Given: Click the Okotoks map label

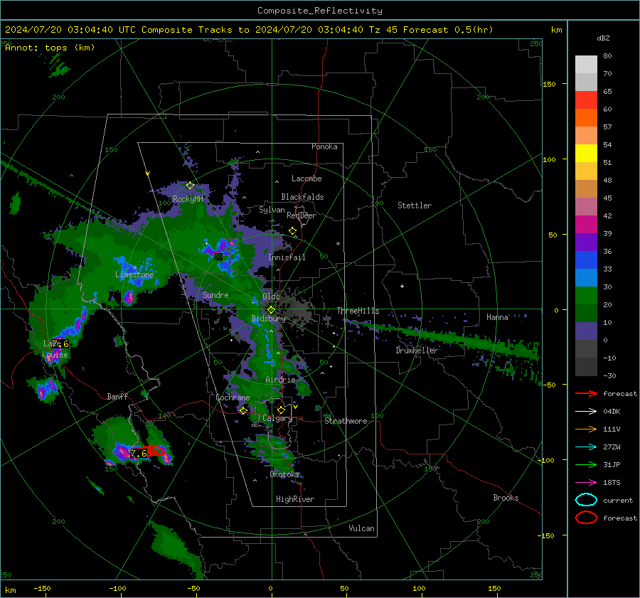Looking at the screenshot, I should tap(285, 474).
